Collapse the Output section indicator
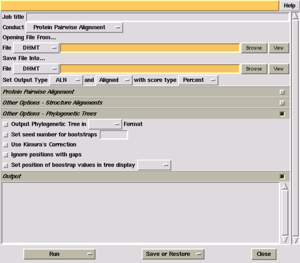This screenshot has height=263, width=300. click(282, 177)
